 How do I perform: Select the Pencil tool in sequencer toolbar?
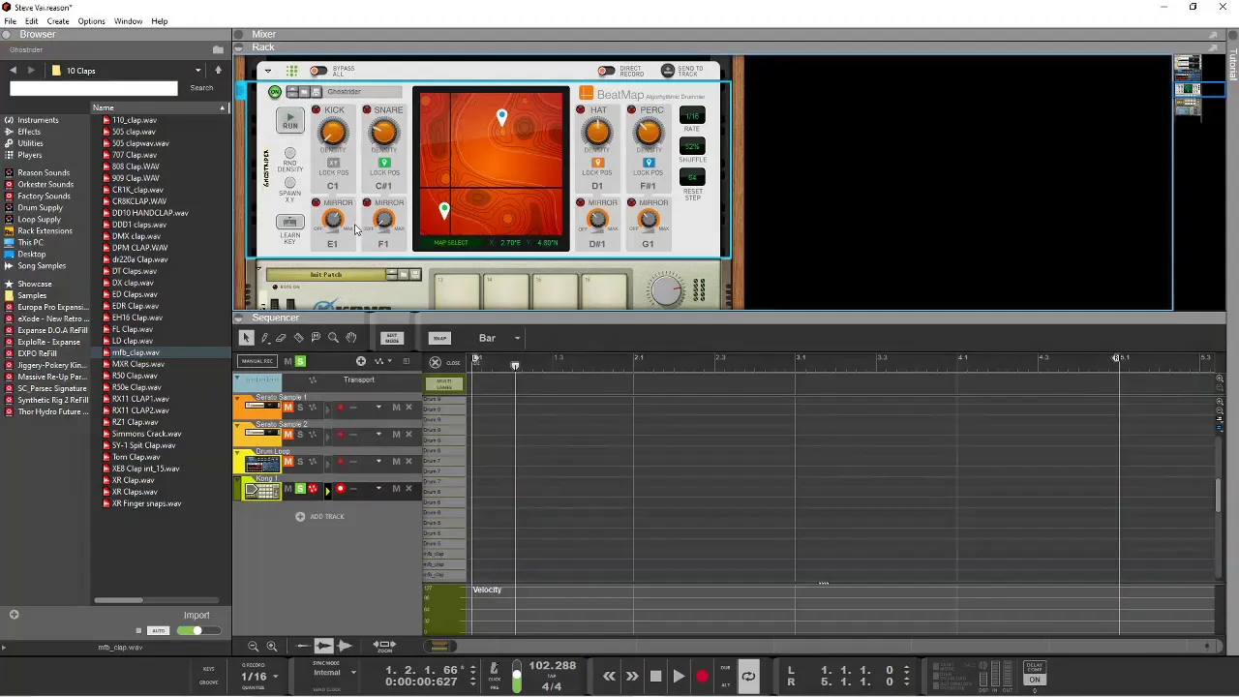tap(264, 338)
